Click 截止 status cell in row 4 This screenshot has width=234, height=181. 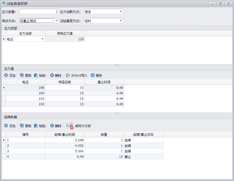[x=143, y=157]
